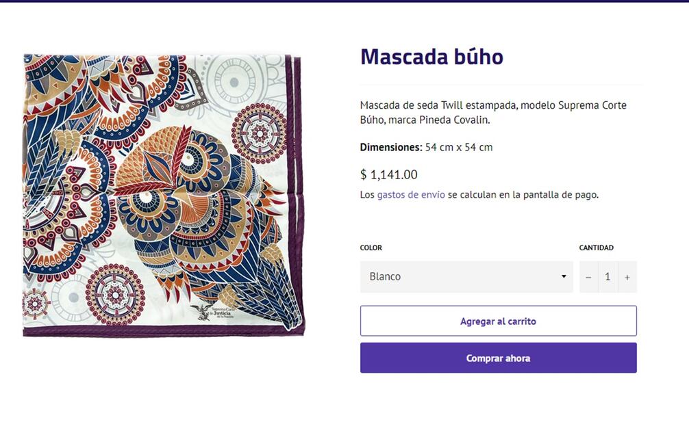The height and width of the screenshot is (424, 689).
Task: Select the quantity input field showing 1
Action: tap(607, 276)
